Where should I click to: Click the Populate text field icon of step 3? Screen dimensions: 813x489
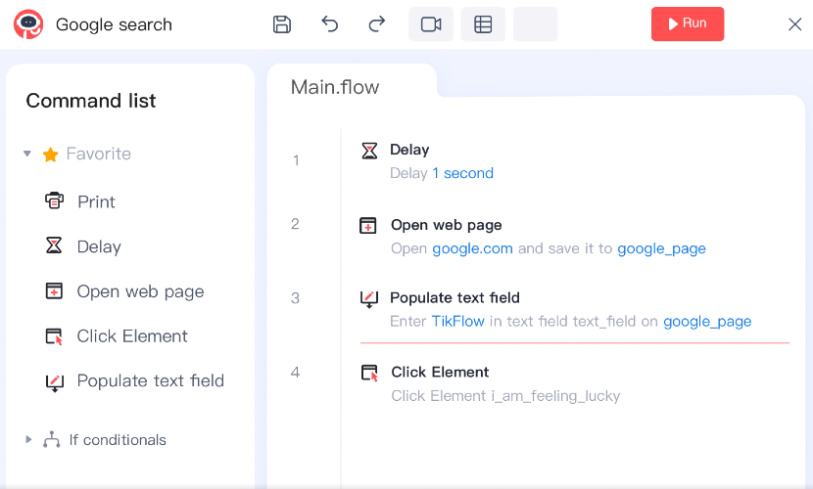369,299
